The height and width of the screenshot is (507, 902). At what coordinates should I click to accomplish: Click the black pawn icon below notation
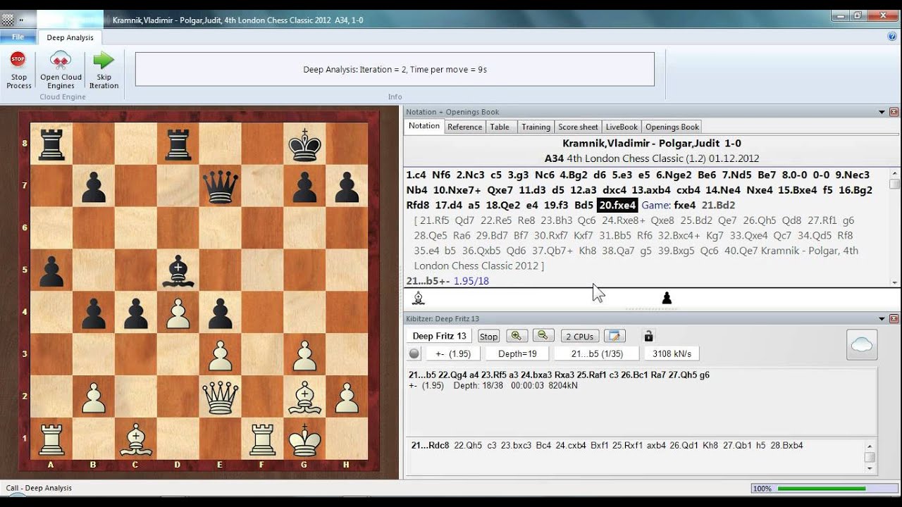667,298
